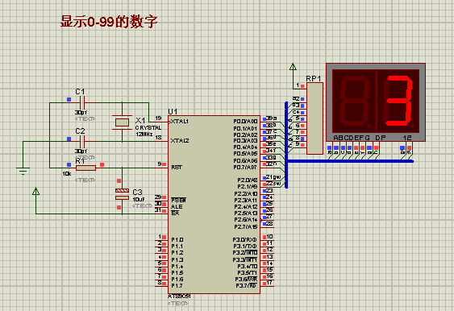This screenshot has height=311, width=454.
Task: Click the RST pin label
Action: (x=177, y=168)
